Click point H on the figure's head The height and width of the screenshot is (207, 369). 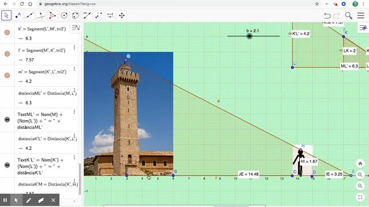[300, 149]
